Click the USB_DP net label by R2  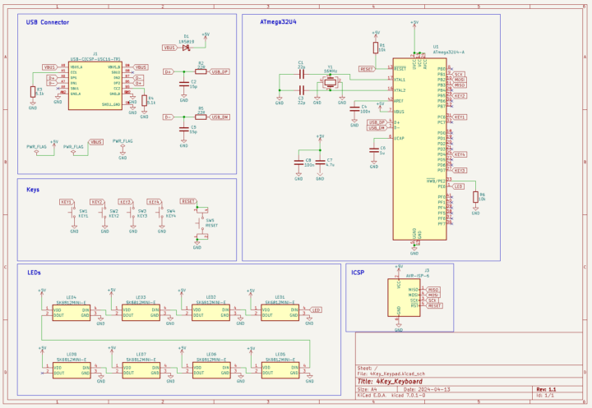coord(220,71)
